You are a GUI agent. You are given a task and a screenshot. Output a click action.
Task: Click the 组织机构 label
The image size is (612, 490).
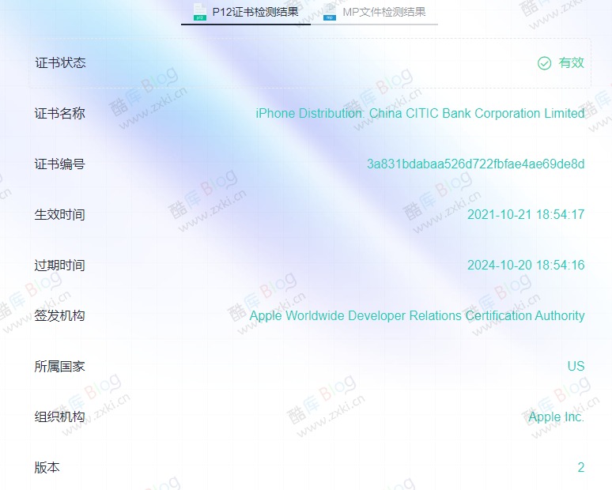(x=60, y=416)
